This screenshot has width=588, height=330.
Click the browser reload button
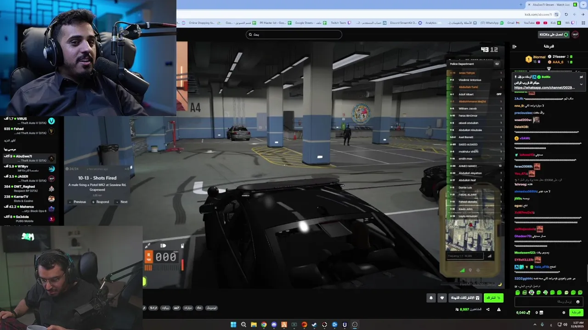click(566, 14)
